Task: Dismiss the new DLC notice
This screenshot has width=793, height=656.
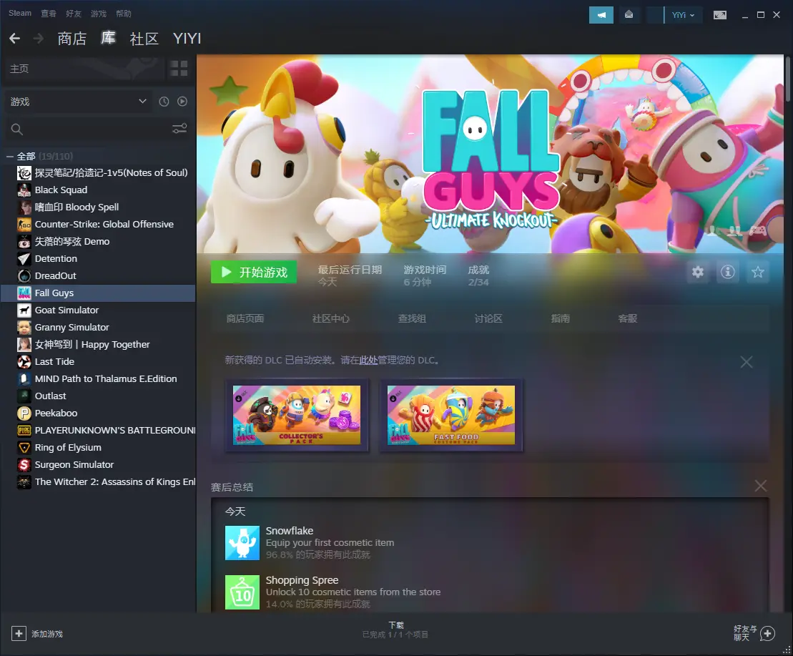Action: (x=746, y=362)
